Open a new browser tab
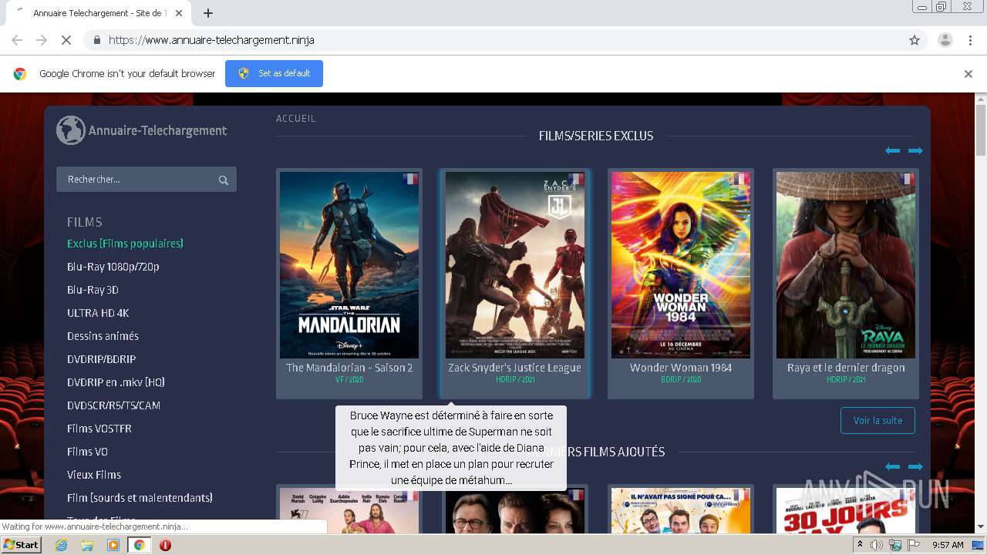This screenshot has width=987, height=555. tap(207, 13)
